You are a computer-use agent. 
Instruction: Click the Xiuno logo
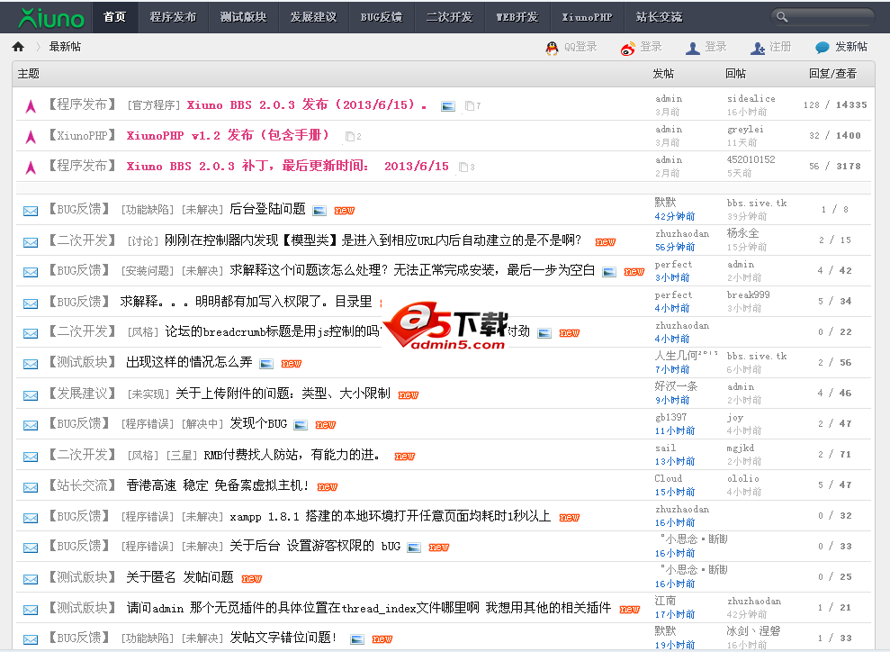(51, 18)
